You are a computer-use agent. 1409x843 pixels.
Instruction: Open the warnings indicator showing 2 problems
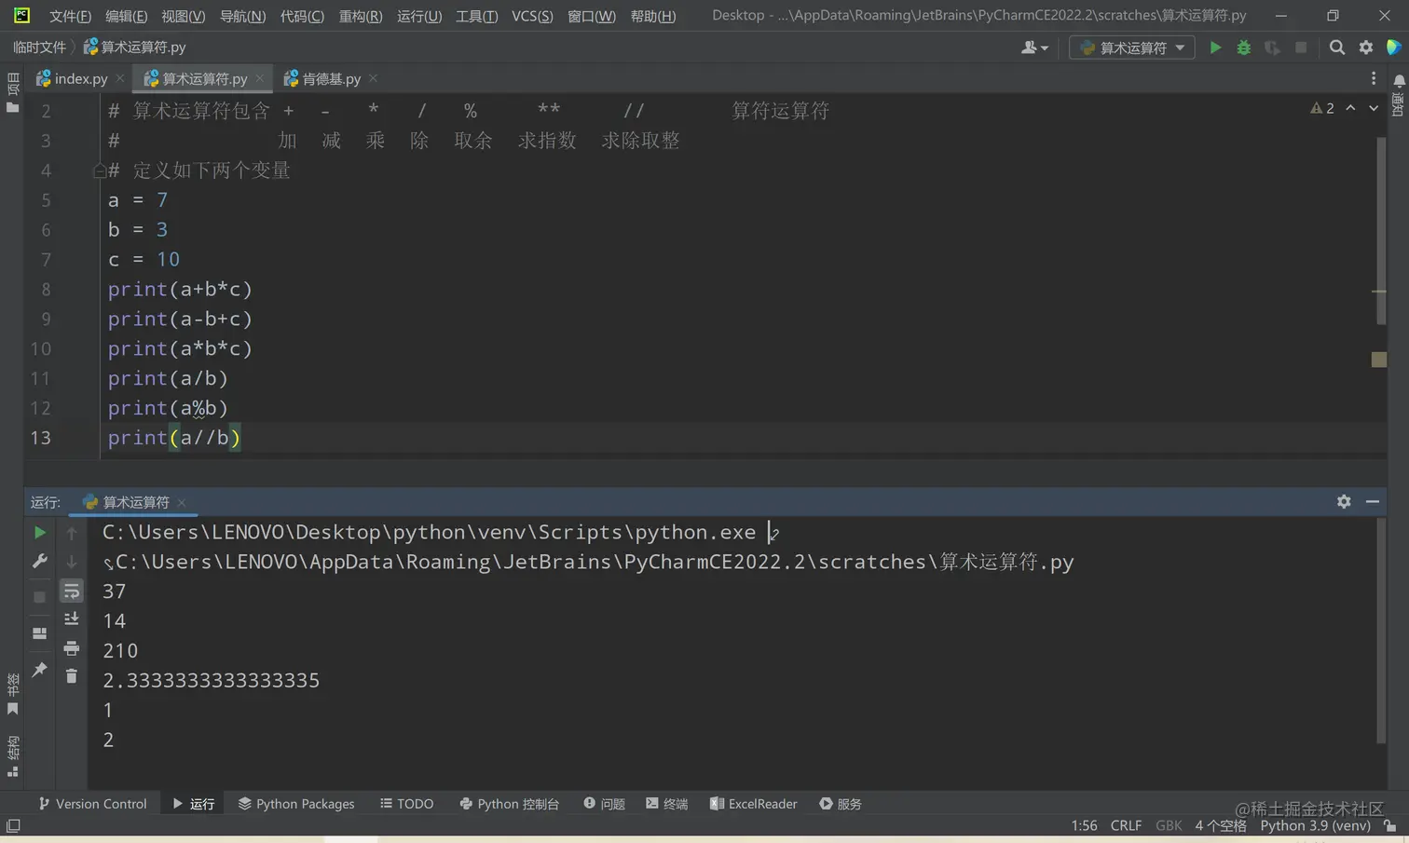point(1322,109)
